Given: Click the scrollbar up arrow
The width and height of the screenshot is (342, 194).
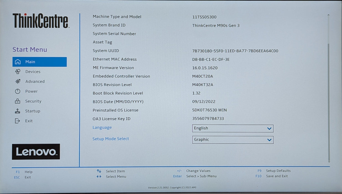Looking at the screenshot, I should click(x=328, y=15).
